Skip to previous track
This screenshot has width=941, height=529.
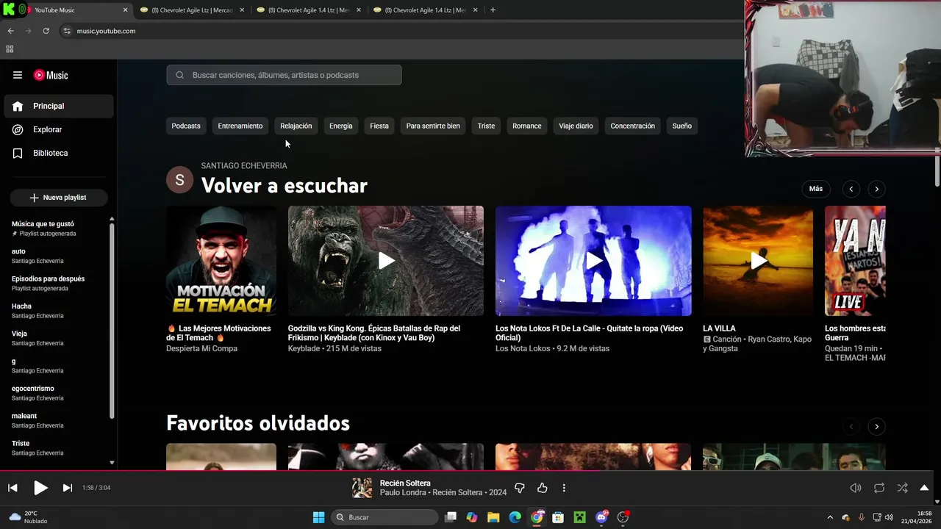pyautogui.click(x=12, y=488)
